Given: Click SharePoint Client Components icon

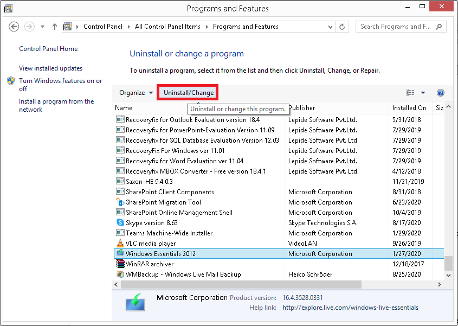Looking at the screenshot, I should pos(120,192).
